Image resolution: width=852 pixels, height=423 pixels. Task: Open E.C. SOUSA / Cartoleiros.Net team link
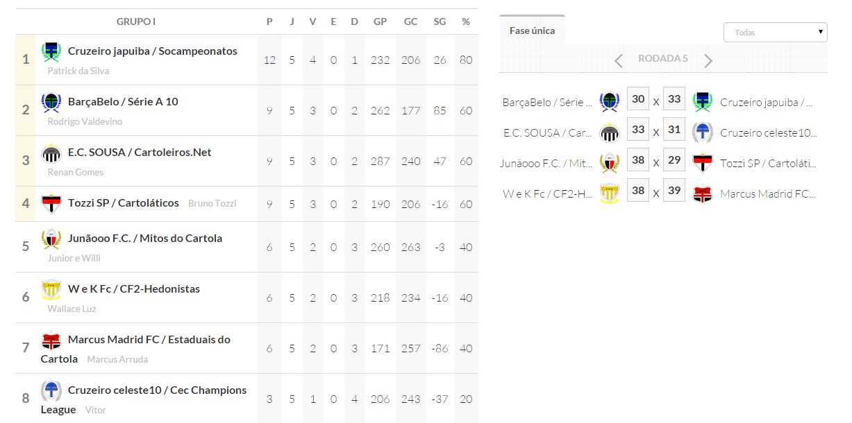click(x=140, y=153)
